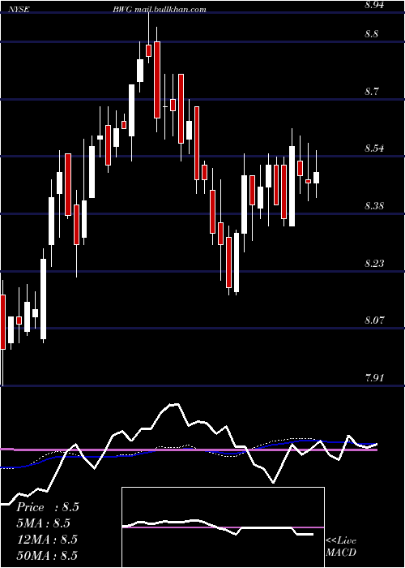Click the 8.38 price axis label
Screen dimensions: 405x568
(x=374, y=206)
